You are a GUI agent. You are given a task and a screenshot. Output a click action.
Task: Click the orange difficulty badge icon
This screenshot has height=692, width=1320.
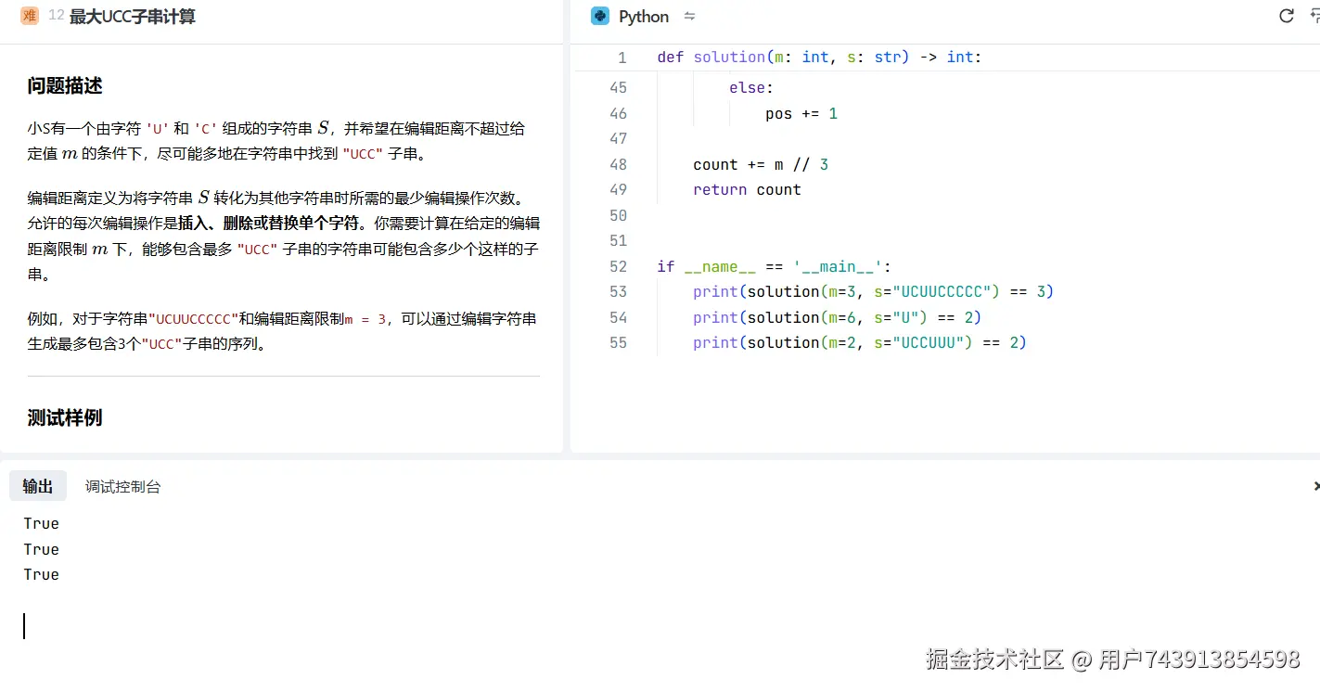[x=30, y=16]
